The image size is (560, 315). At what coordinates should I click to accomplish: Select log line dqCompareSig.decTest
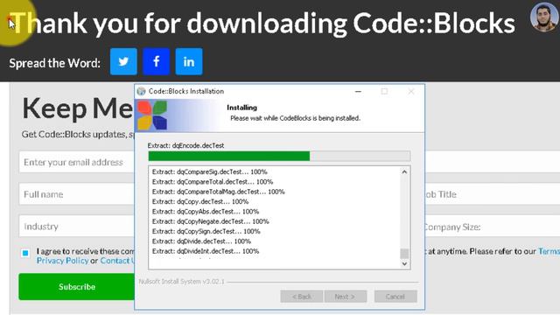(x=210, y=171)
